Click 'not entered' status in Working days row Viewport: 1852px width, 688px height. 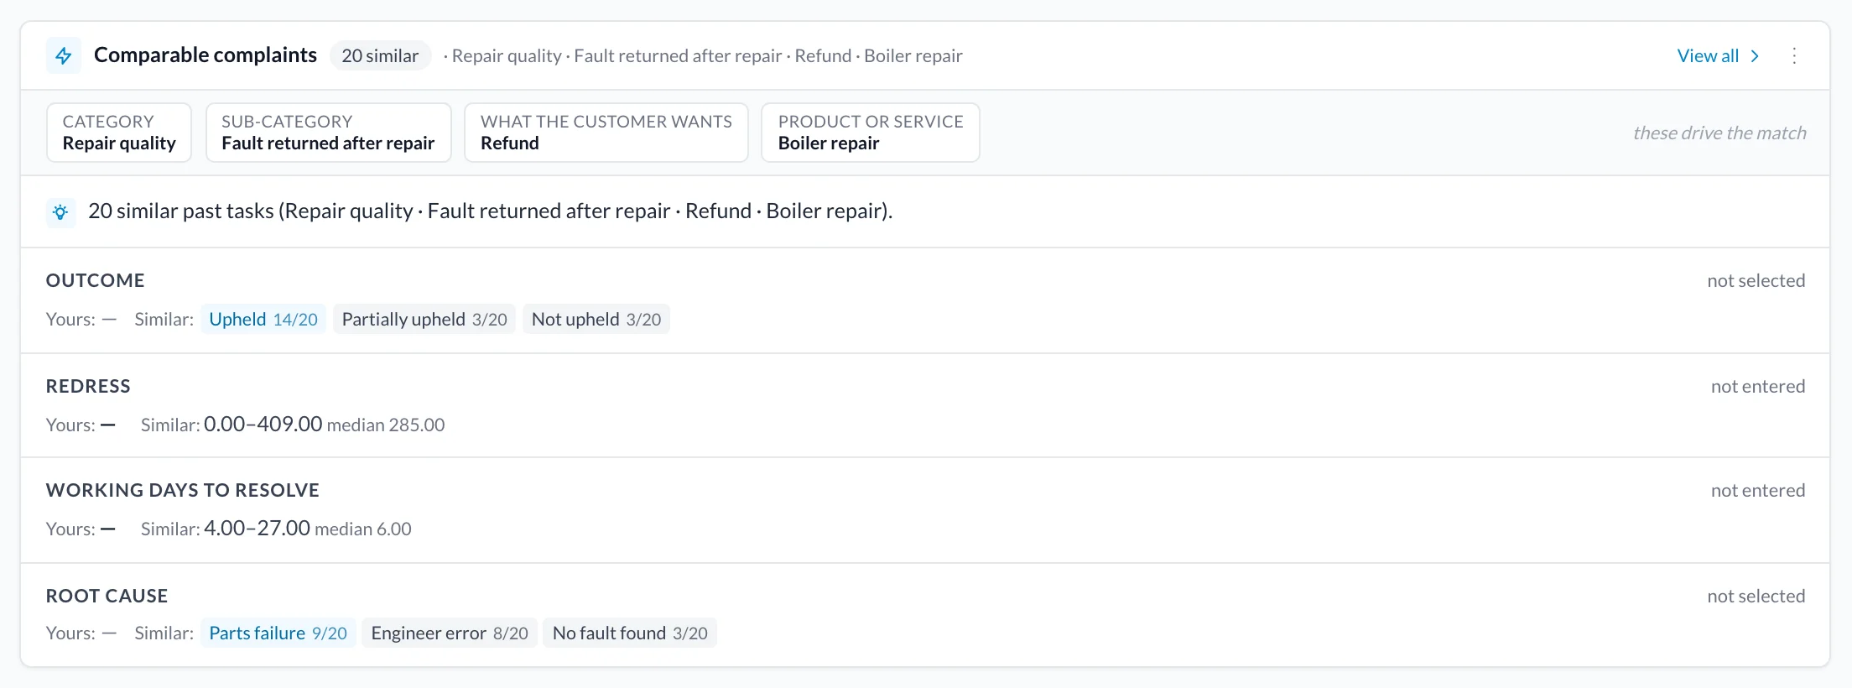[1758, 490]
